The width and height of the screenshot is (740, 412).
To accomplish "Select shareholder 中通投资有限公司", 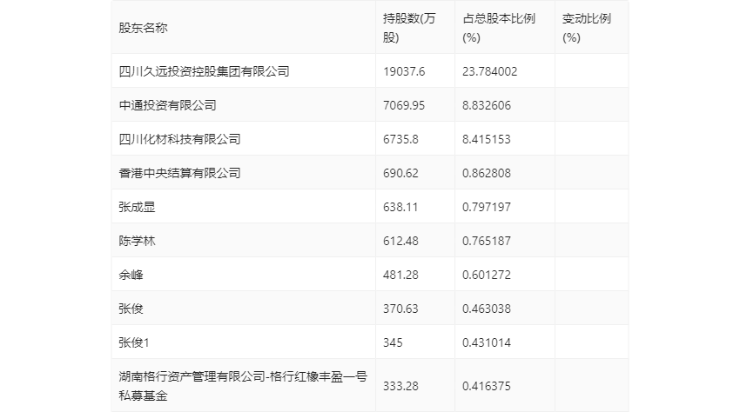I will 167,105.
